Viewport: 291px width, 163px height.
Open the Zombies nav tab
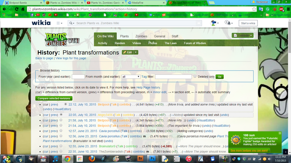pyautogui.click(x=141, y=36)
